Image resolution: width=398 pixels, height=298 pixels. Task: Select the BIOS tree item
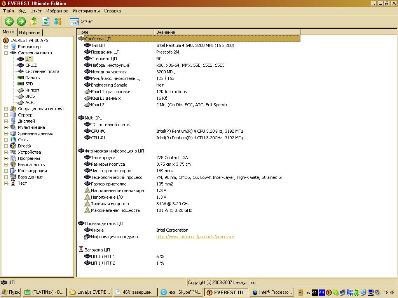pyautogui.click(x=30, y=96)
